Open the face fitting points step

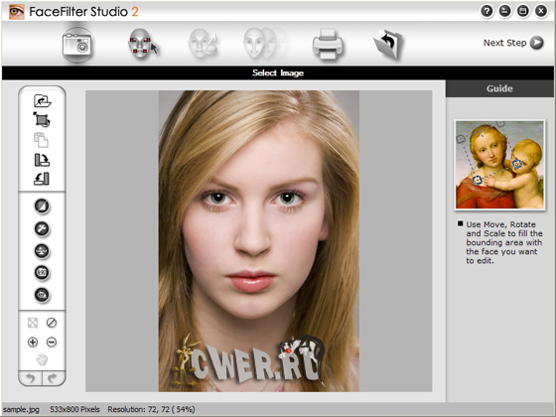143,44
